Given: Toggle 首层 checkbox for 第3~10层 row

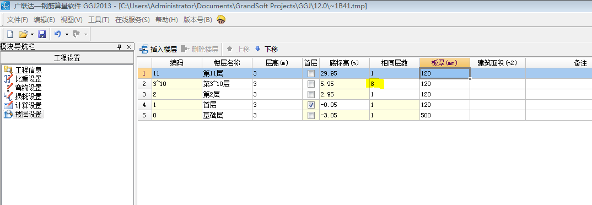Looking at the screenshot, I should click(x=311, y=84).
